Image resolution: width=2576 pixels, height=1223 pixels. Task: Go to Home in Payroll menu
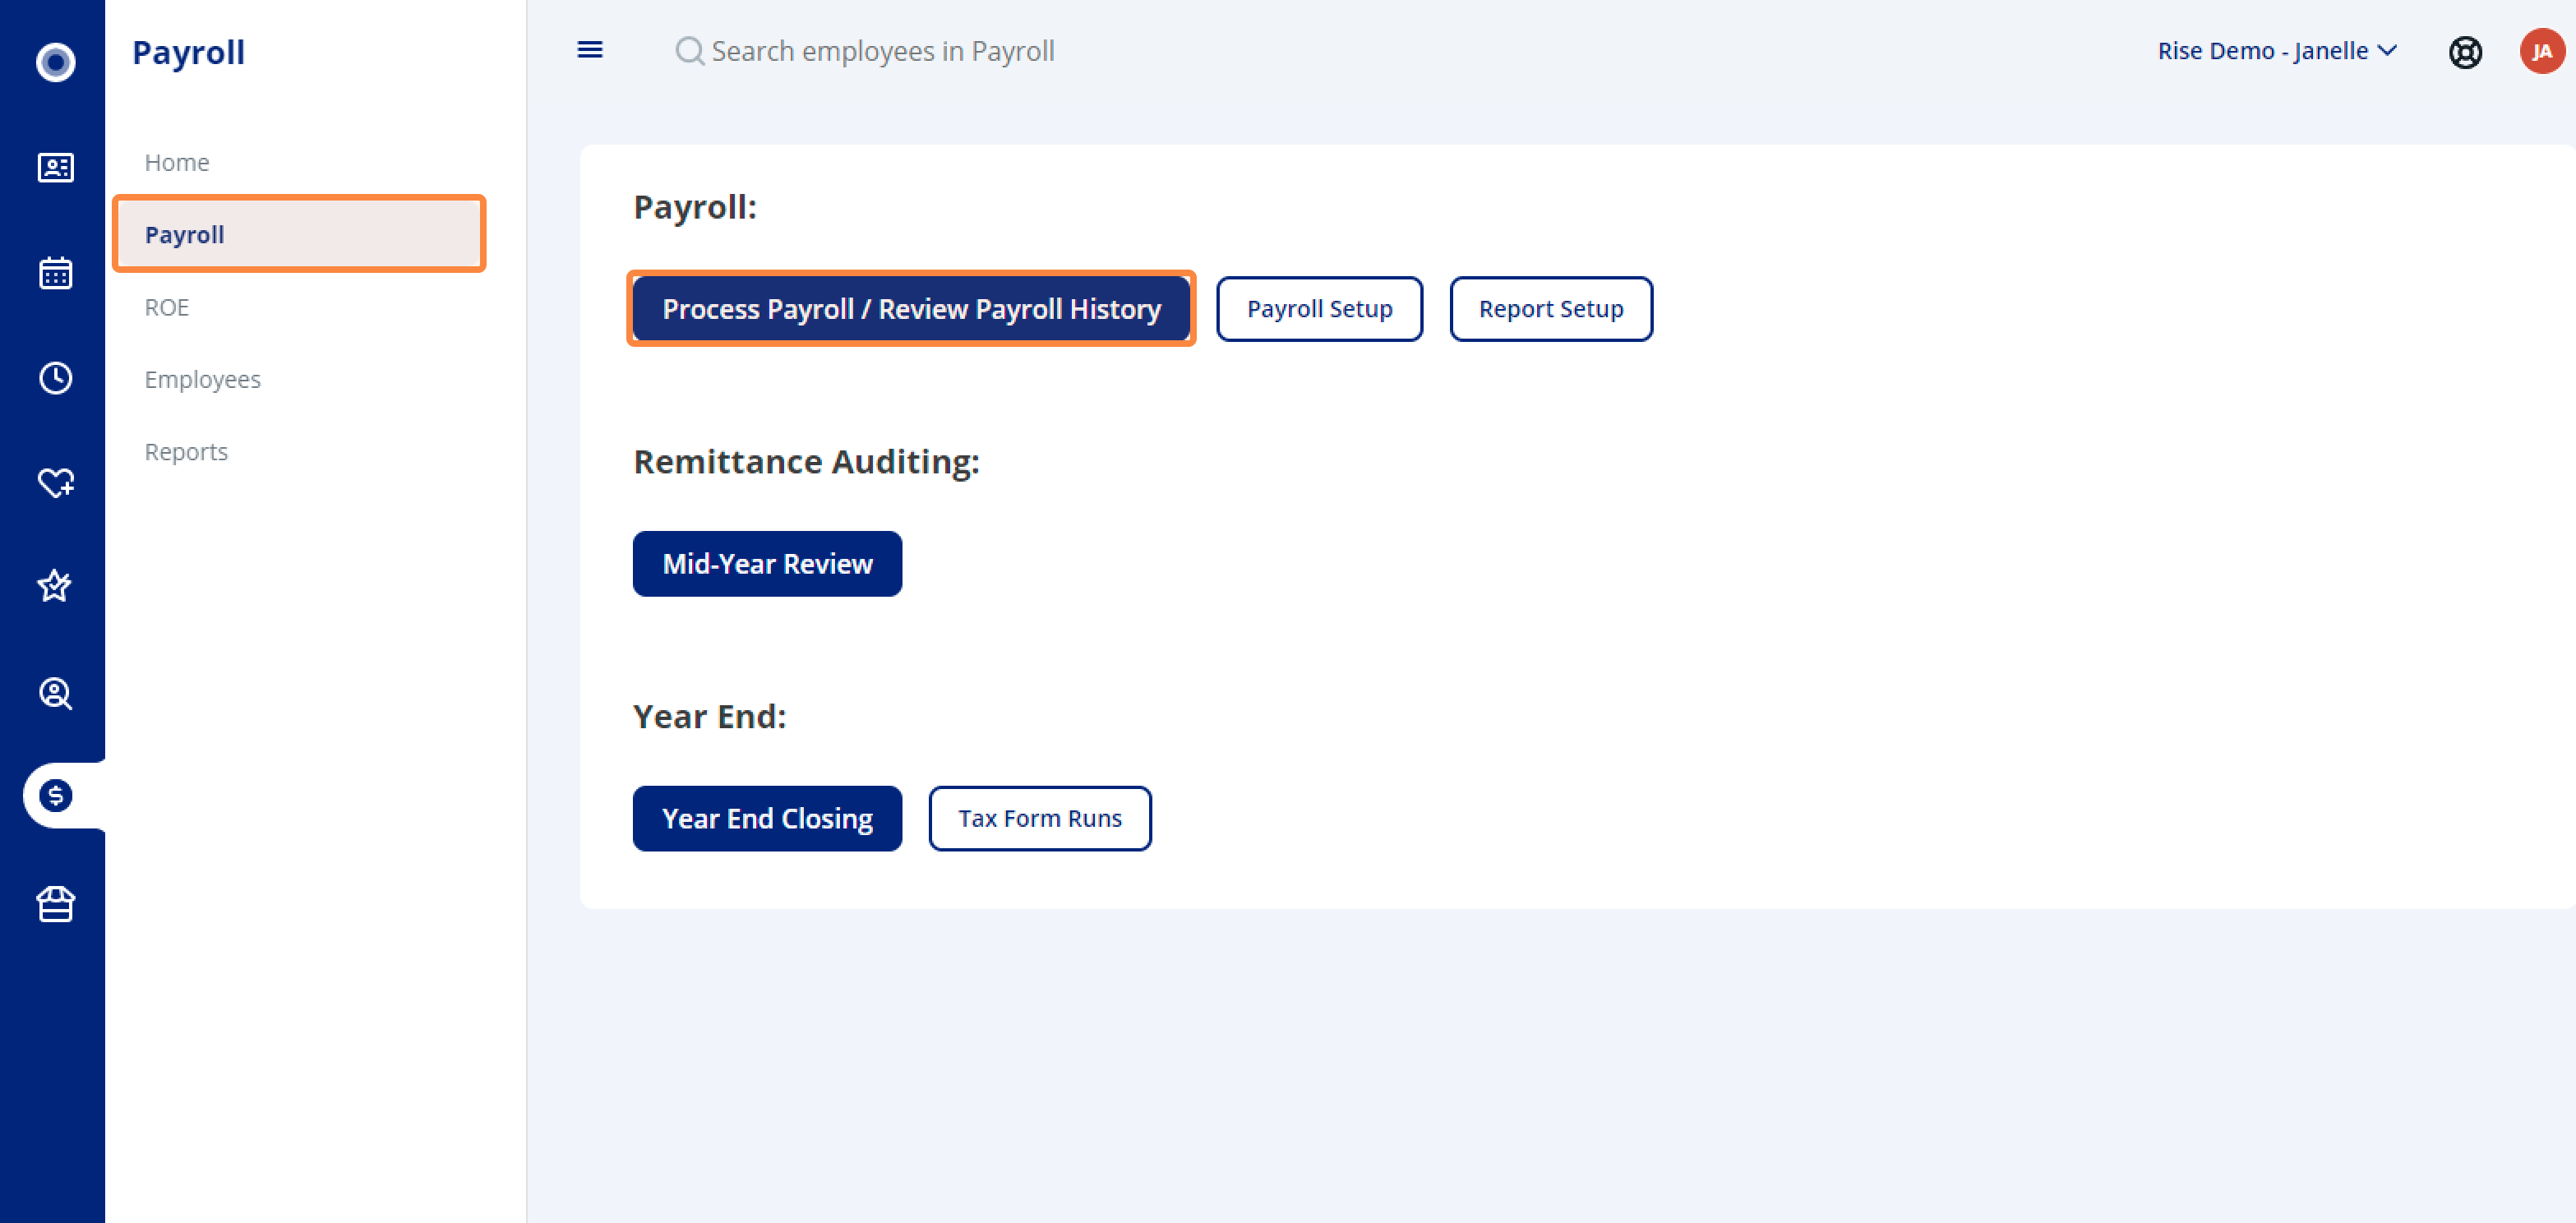[177, 162]
